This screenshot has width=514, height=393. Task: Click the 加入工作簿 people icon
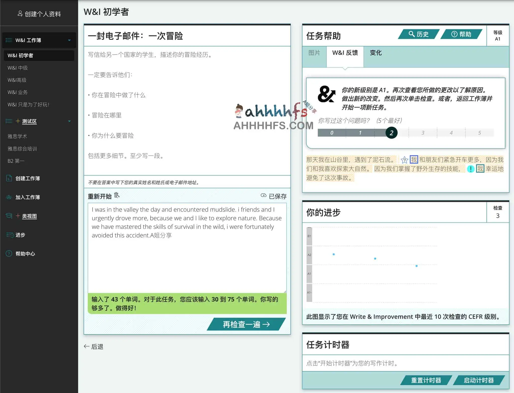coord(9,197)
